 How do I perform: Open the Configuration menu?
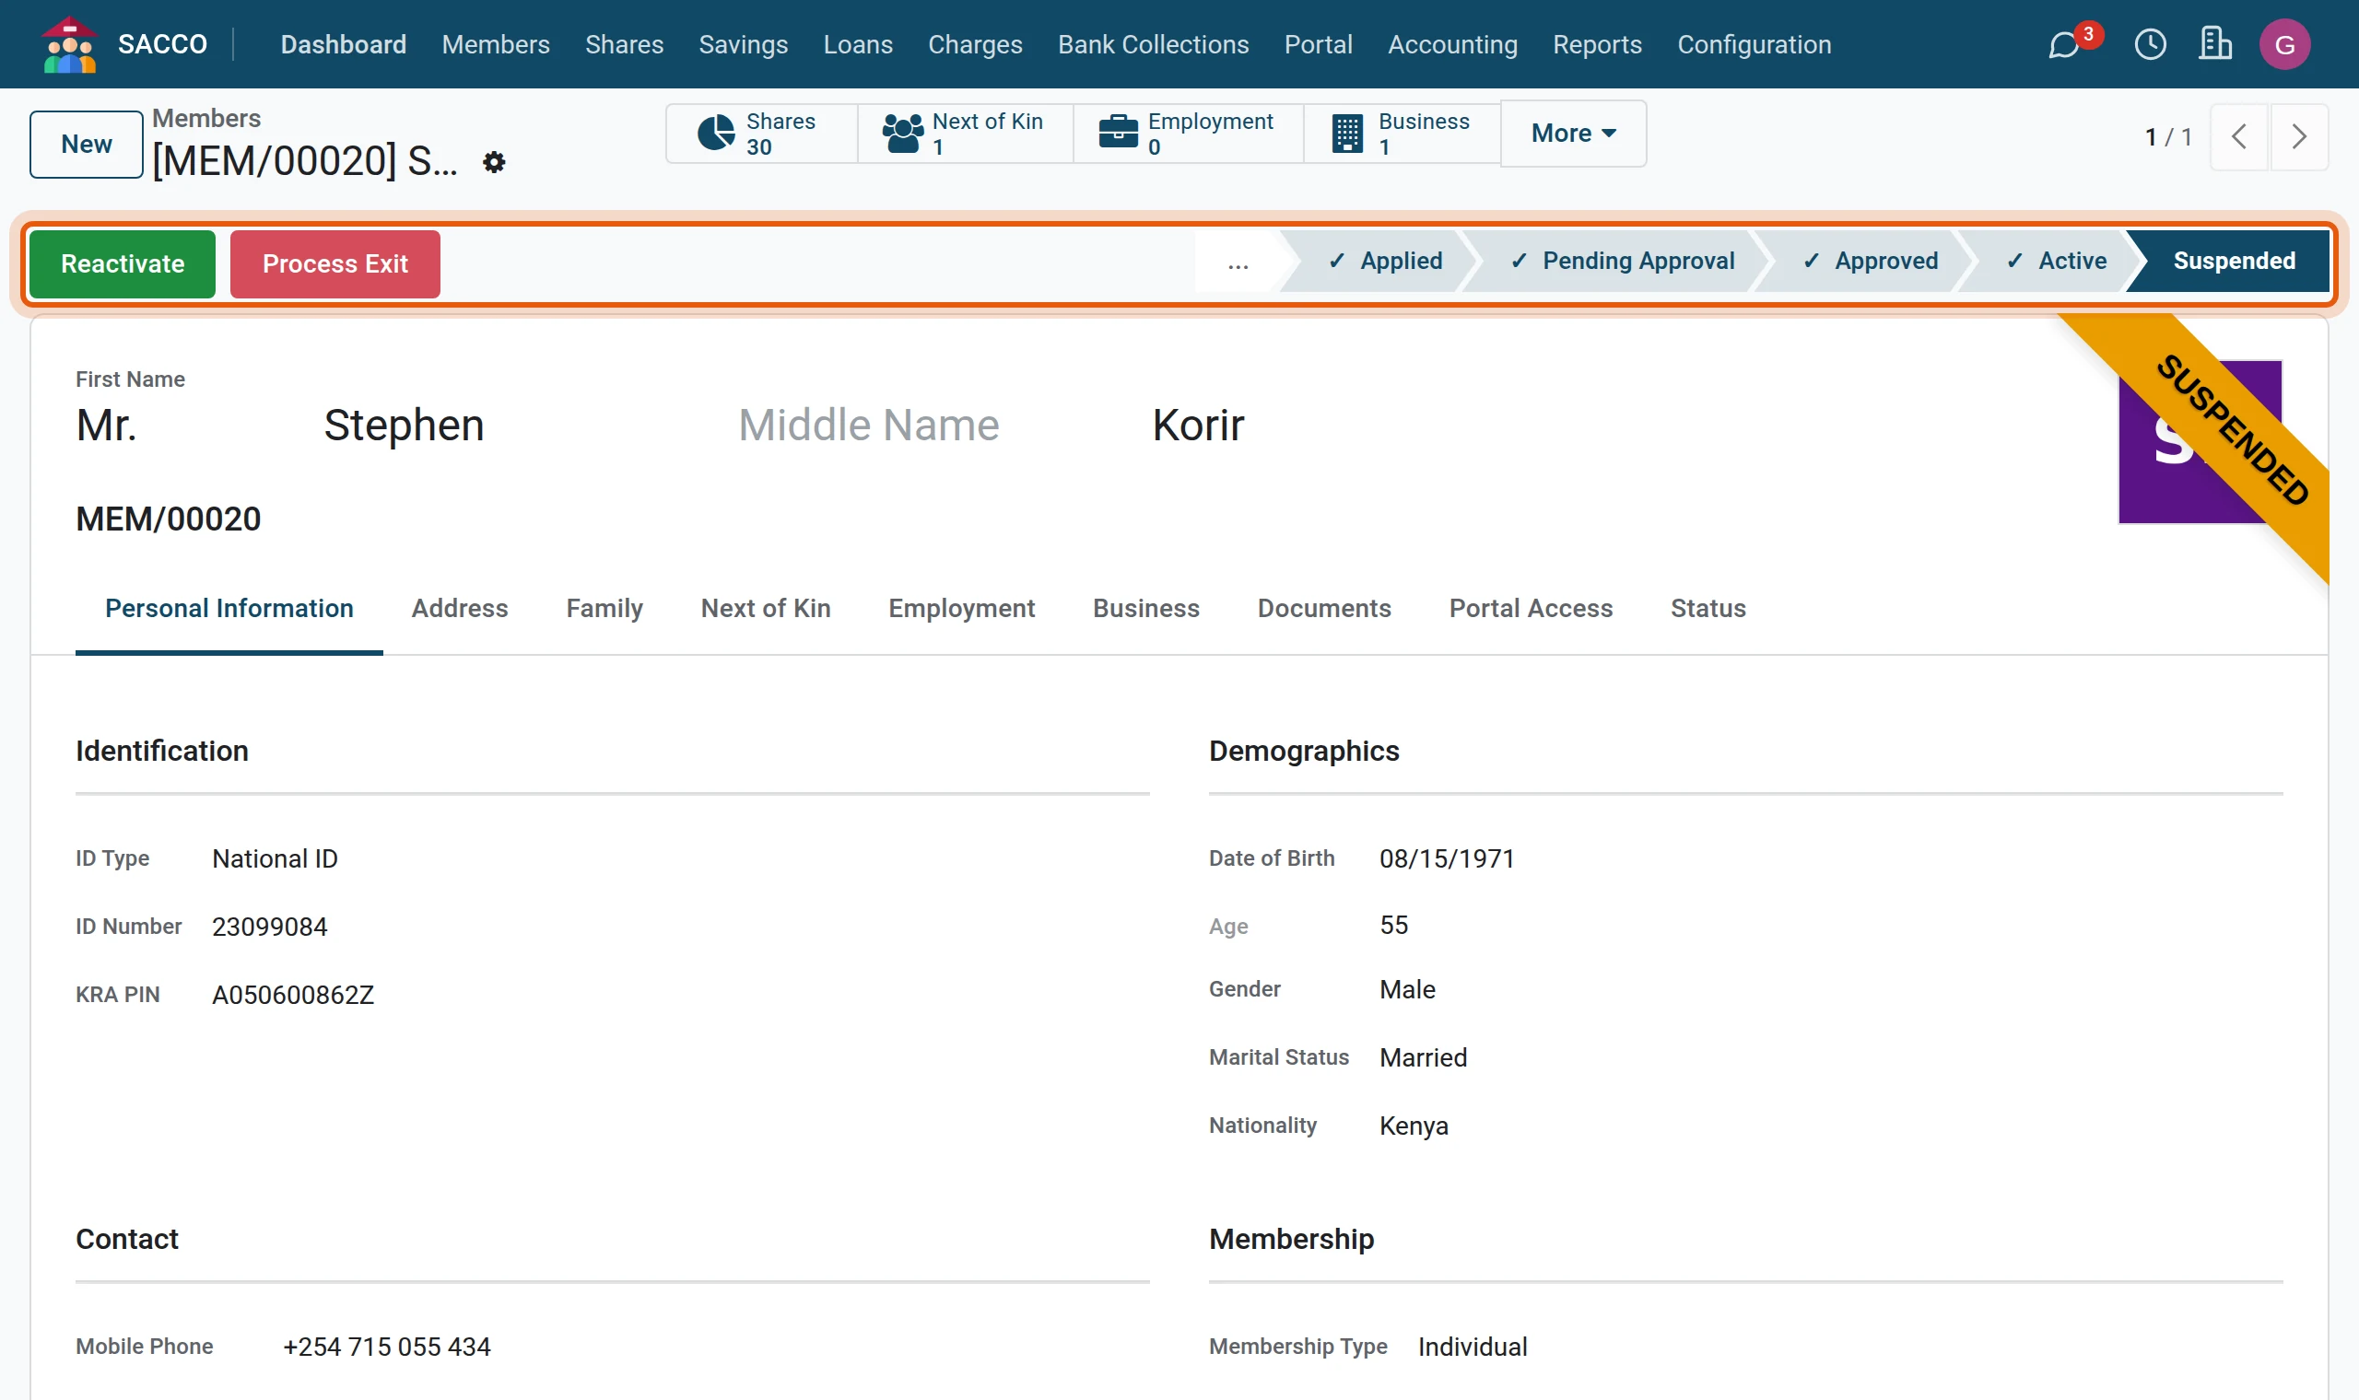[1754, 44]
